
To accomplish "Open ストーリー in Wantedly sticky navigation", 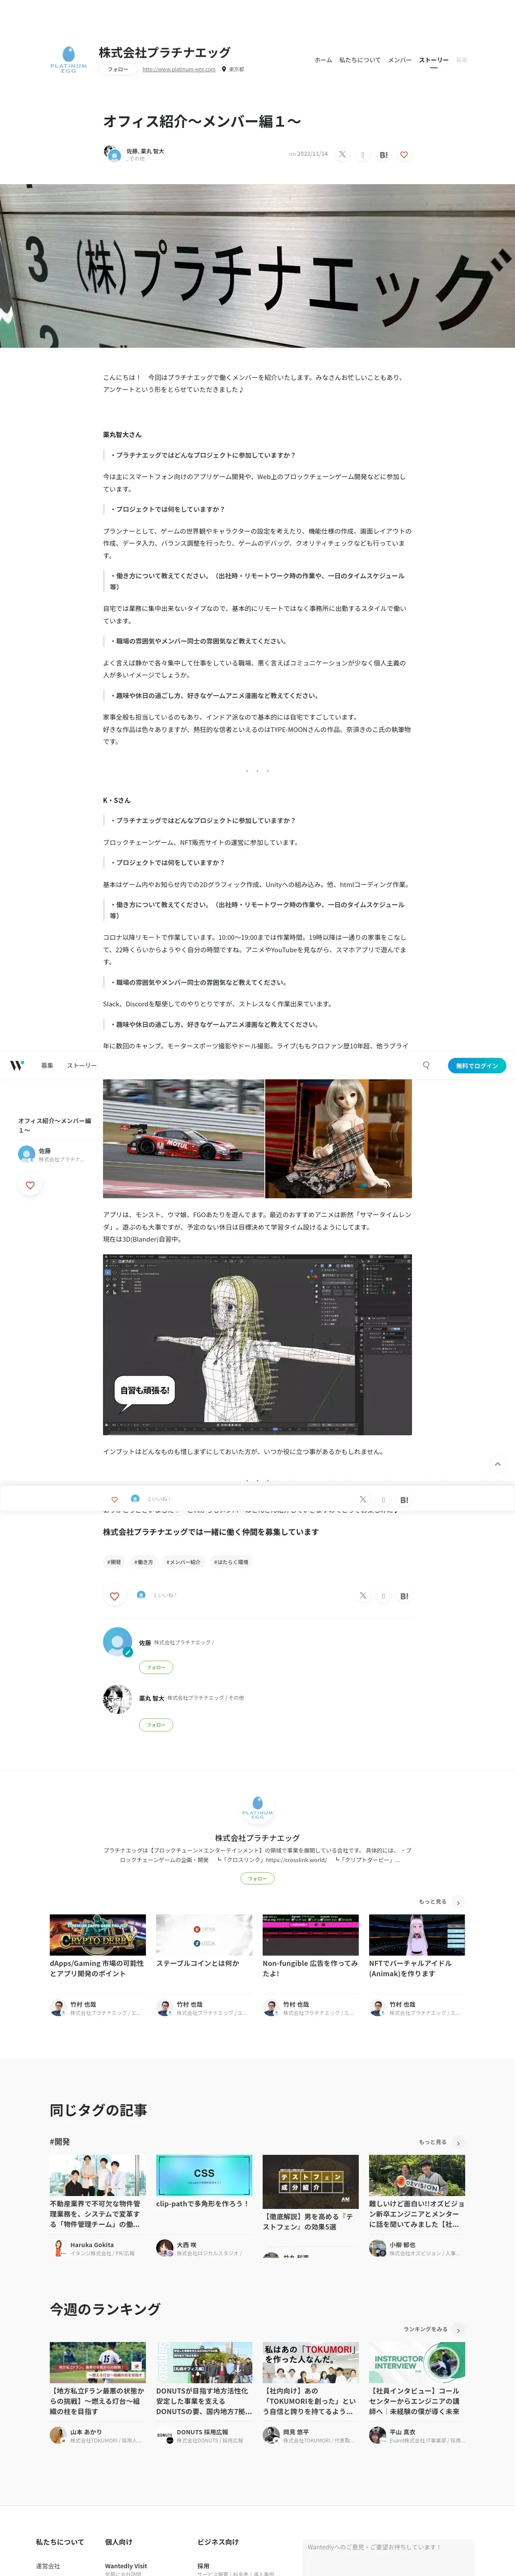I will [82, 1065].
